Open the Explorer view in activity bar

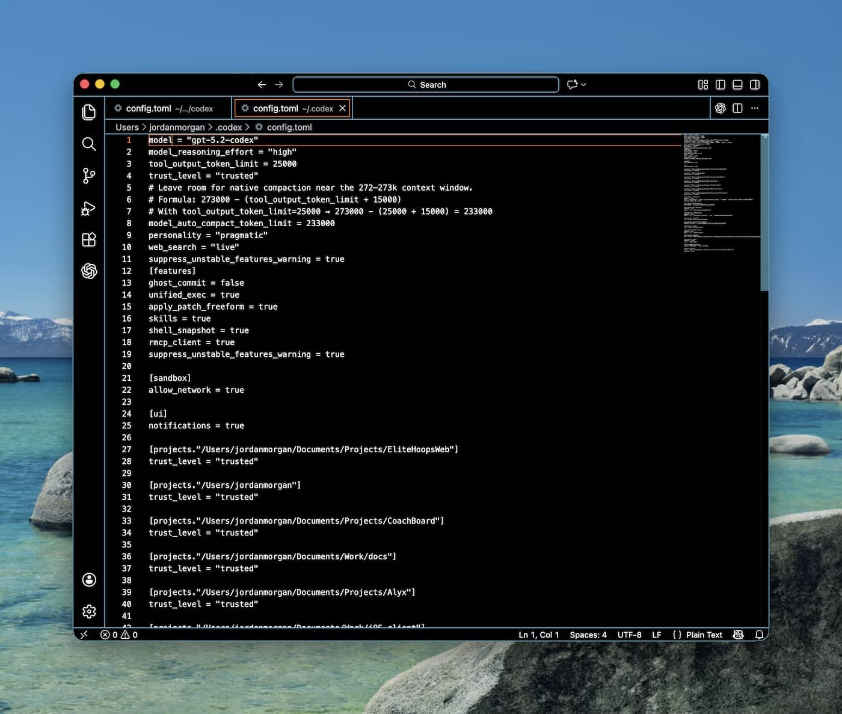(89, 112)
